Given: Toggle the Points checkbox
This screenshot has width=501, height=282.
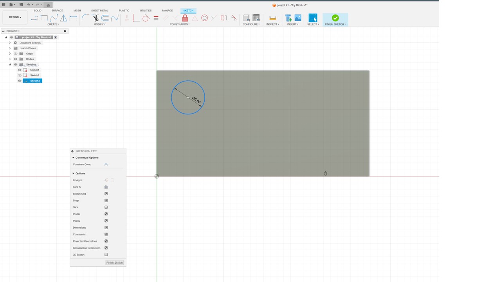Looking at the screenshot, I should coord(106,221).
